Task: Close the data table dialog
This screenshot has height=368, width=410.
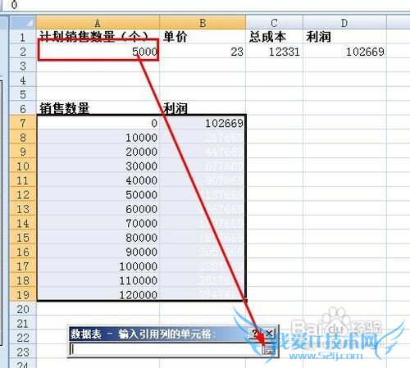Action: coord(269,333)
